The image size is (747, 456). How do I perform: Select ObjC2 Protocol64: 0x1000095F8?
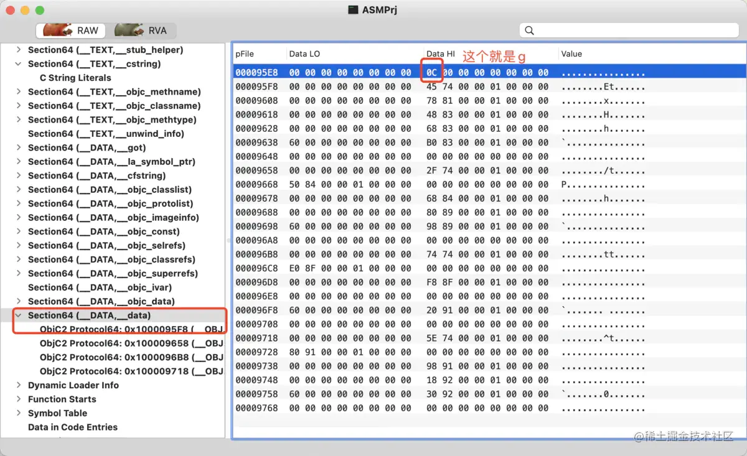pyautogui.click(x=131, y=329)
